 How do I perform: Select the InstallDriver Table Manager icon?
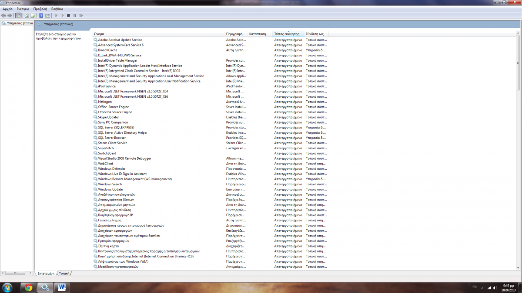(95, 60)
